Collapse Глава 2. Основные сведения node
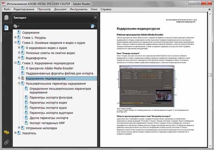This screenshot has width=214, height=150. click(16, 42)
